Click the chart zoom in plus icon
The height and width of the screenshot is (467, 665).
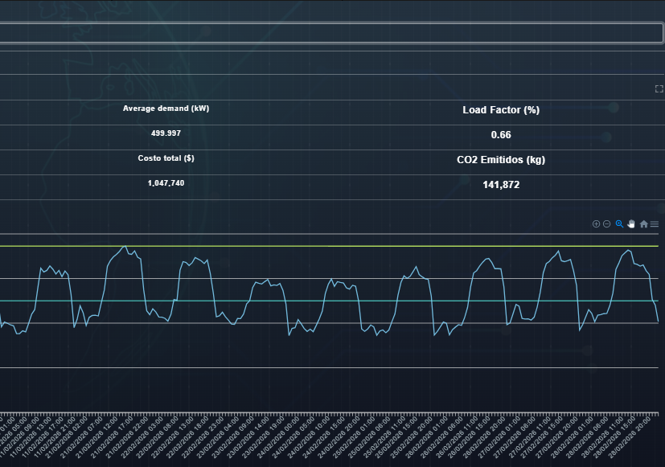(x=596, y=223)
